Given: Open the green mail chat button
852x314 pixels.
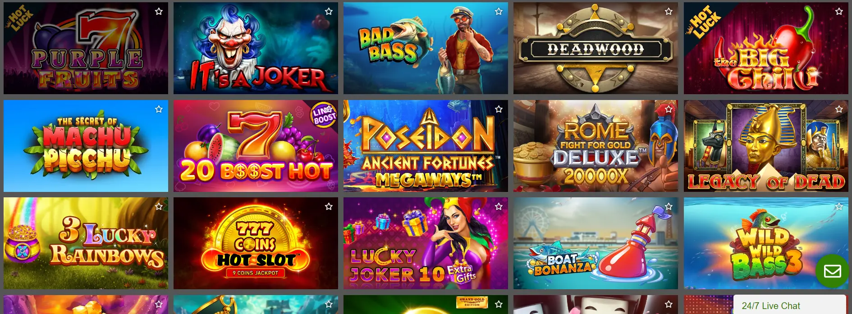Looking at the screenshot, I should coord(832,271).
